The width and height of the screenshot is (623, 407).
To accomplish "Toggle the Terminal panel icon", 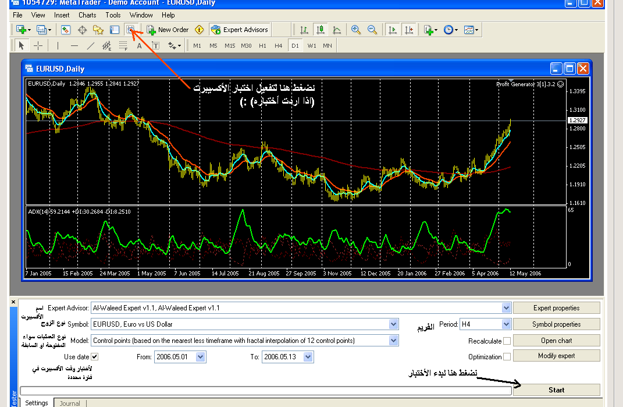I will (115, 30).
